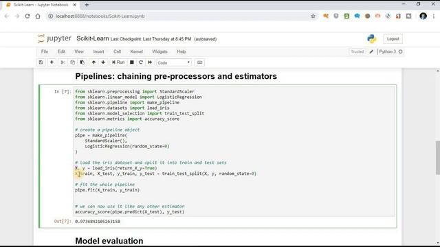Click the line importing train_test_split
The width and height of the screenshot is (440, 247).
140,113
